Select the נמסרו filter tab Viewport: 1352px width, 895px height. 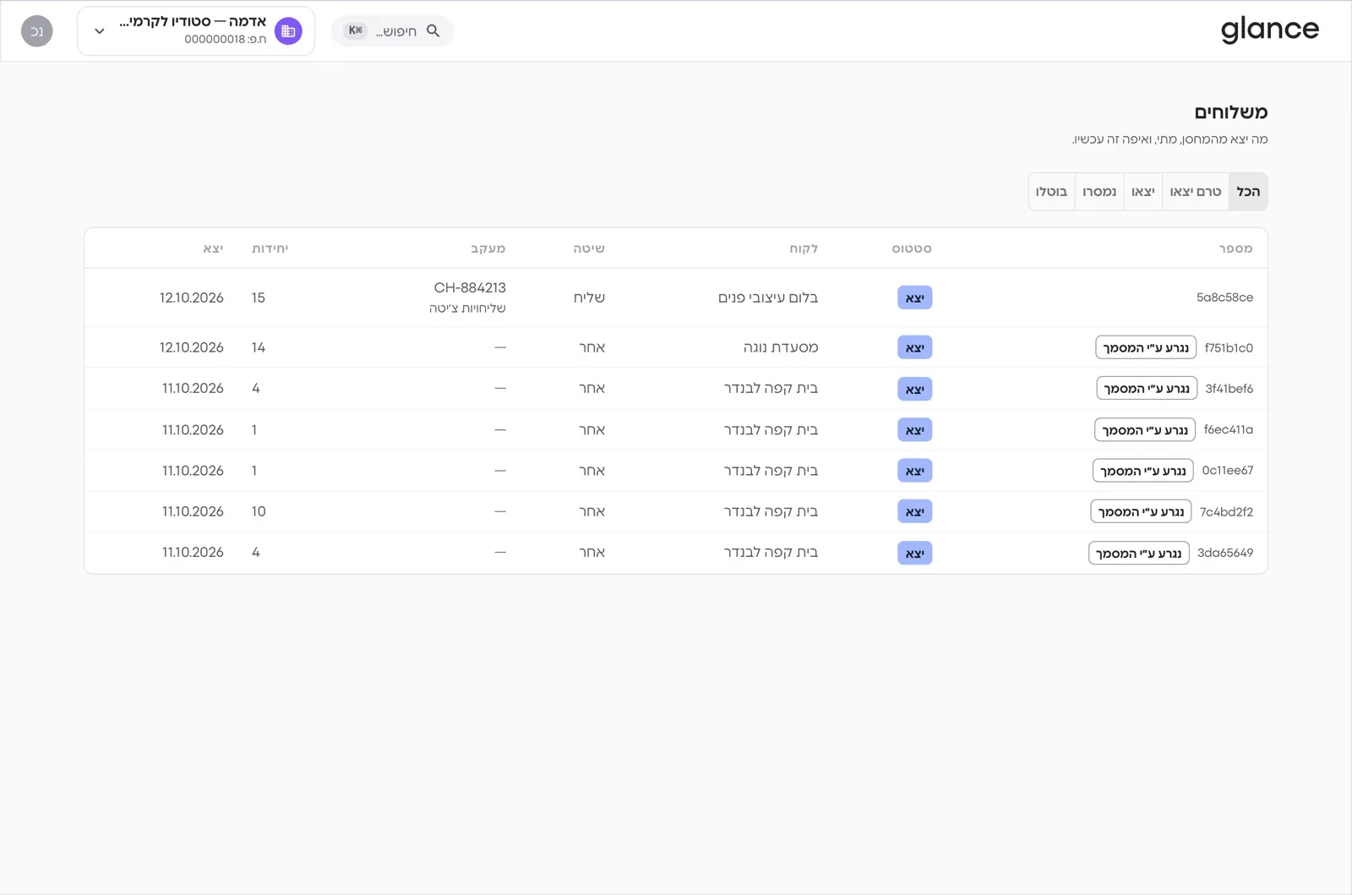(1099, 192)
